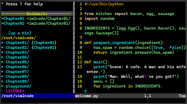This screenshot has width=187, height=104.
Task: Click the '.. (up a dir)' entry
Action: point(16,33)
